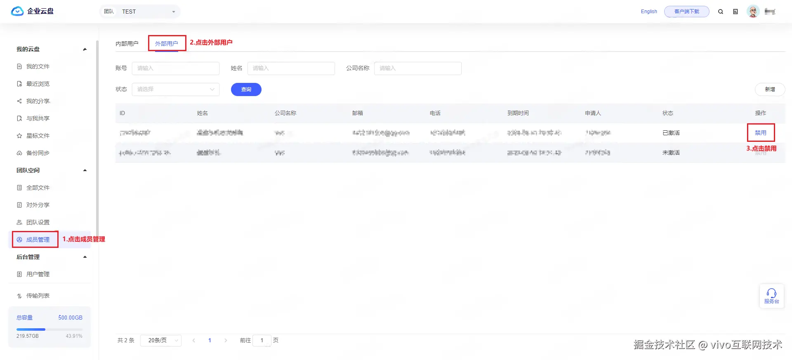Image resolution: width=792 pixels, height=360 pixels.
Task: Click the 与我共享 icon
Action: 19,118
